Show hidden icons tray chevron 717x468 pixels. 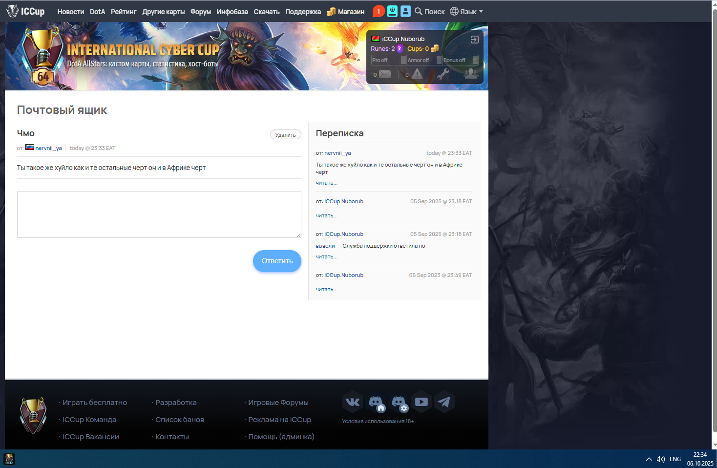point(649,459)
